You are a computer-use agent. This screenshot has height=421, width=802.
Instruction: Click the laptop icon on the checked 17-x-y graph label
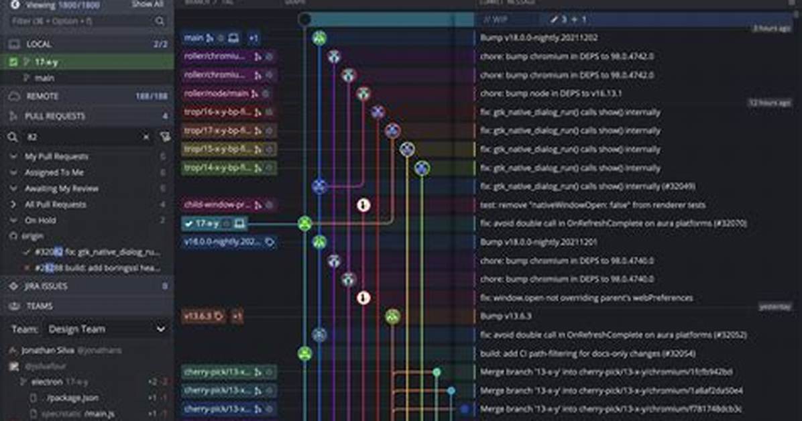[x=239, y=223]
